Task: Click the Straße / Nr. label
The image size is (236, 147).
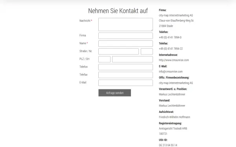Action: tap(86, 51)
